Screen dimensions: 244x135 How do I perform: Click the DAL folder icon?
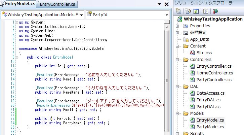(x=186, y=87)
